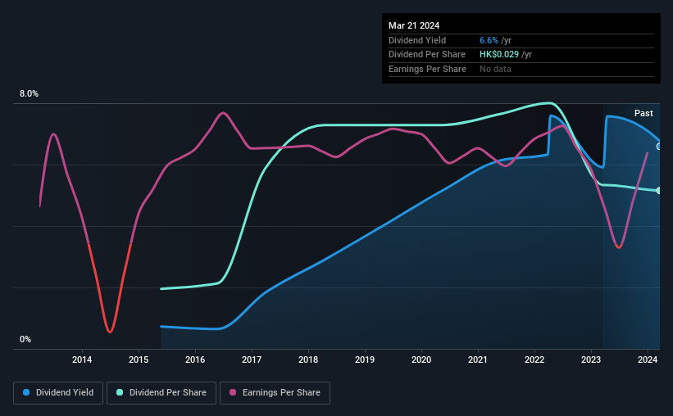Click the HK$0.029 dividend per share value
This screenshot has height=416, width=673.
pyautogui.click(x=499, y=55)
